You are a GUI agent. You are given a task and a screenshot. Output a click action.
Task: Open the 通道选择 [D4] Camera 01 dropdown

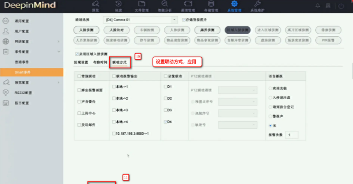pos(141,20)
